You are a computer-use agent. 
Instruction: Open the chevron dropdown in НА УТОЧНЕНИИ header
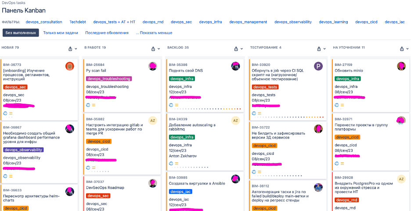408,49
